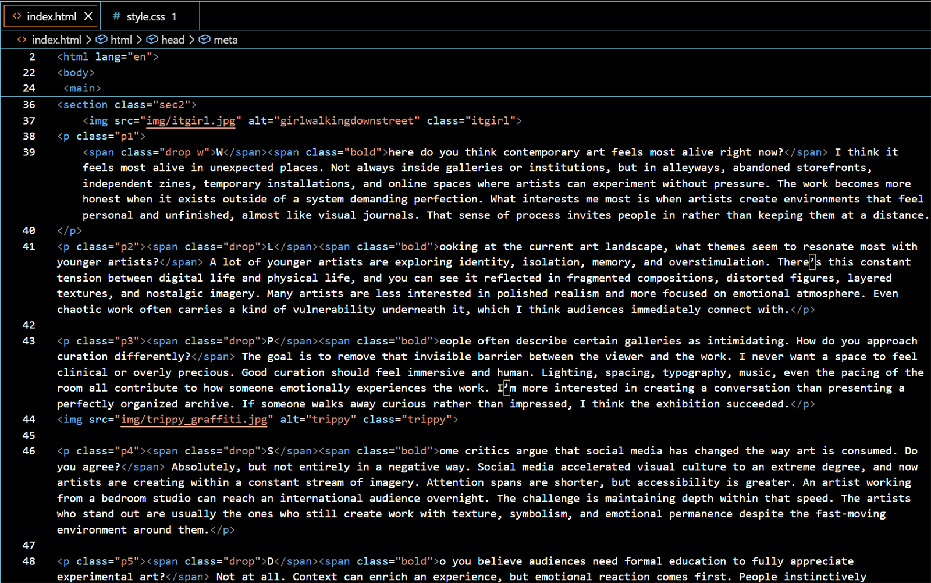The height and width of the screenshot is (583, 931).
Task: Click line number 44
Action: click(x=29, y=420)
